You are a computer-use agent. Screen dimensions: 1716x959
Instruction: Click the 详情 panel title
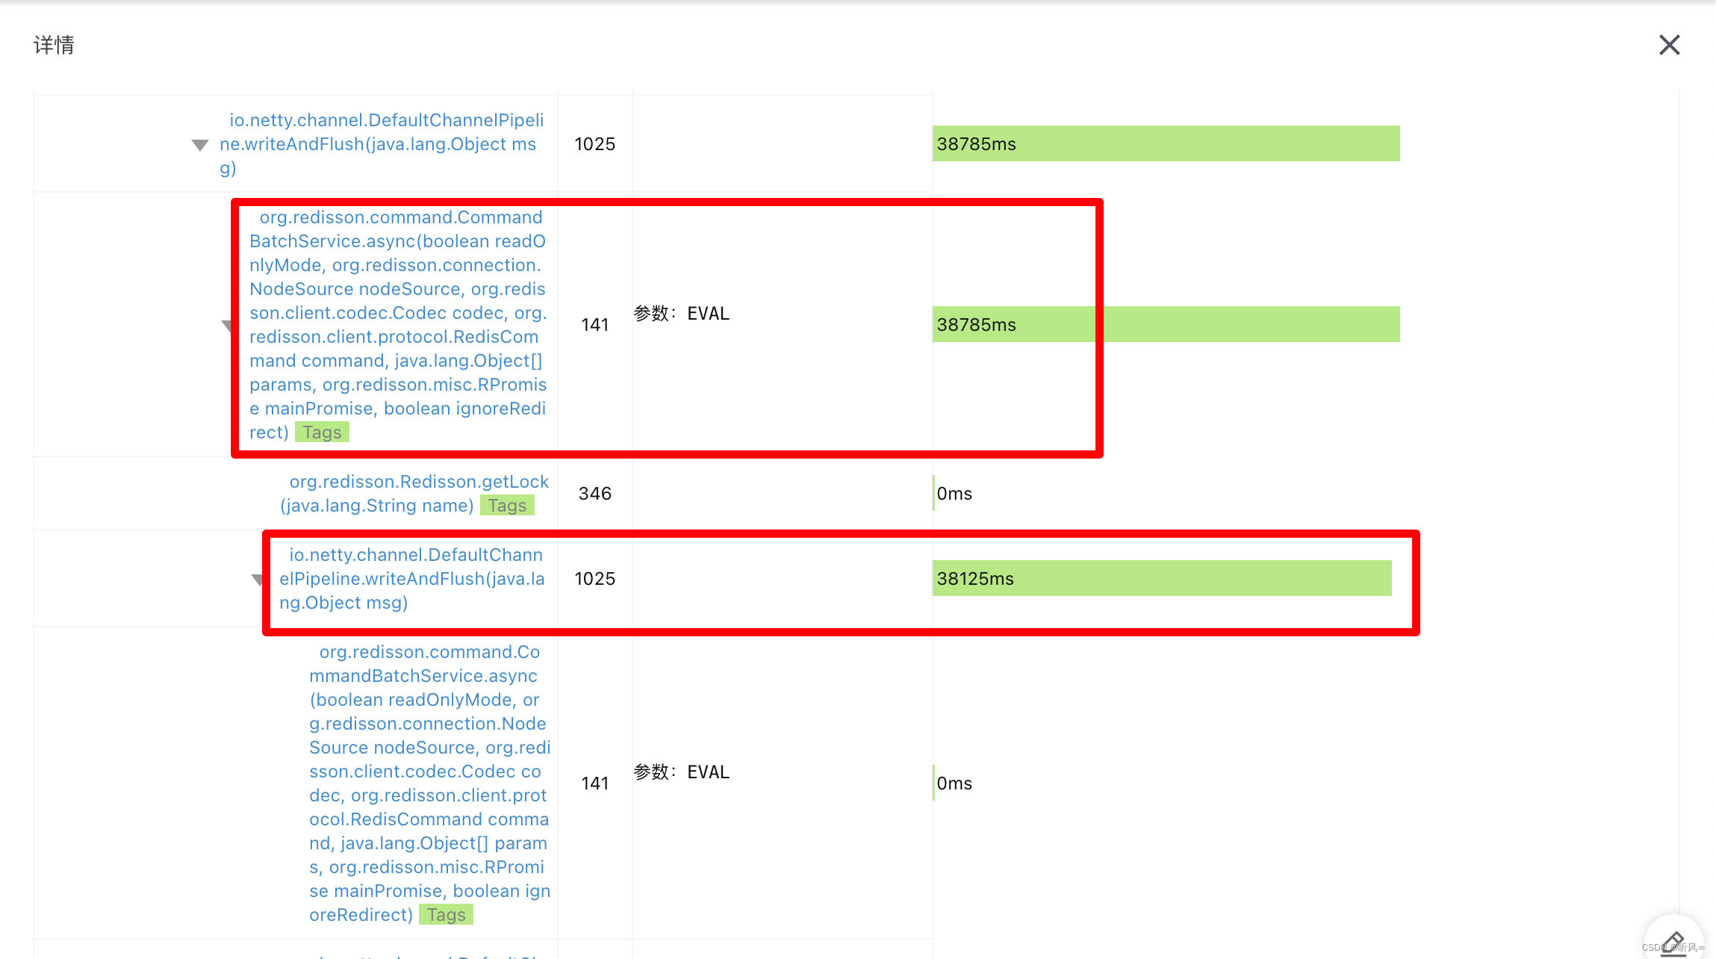[54, 45]
